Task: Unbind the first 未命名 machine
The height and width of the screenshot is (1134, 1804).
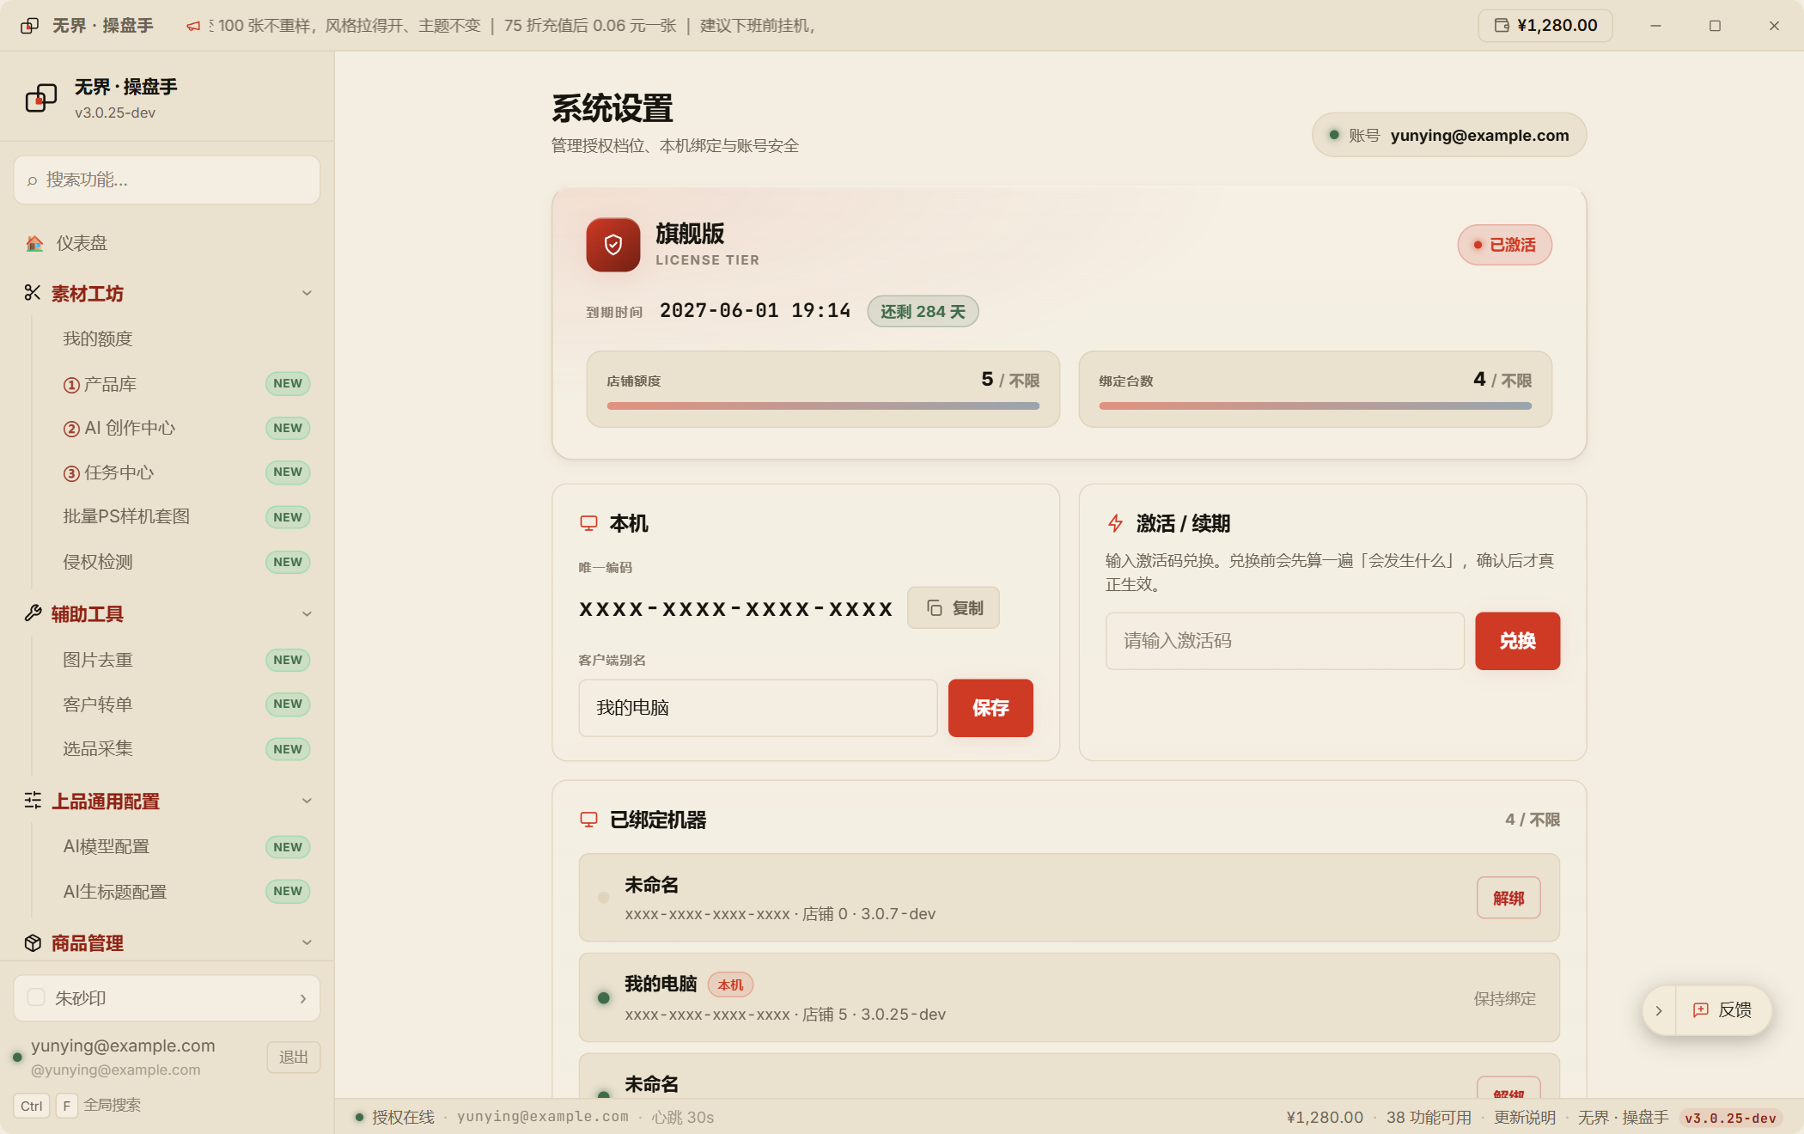Action: (x=1508, y=898)
